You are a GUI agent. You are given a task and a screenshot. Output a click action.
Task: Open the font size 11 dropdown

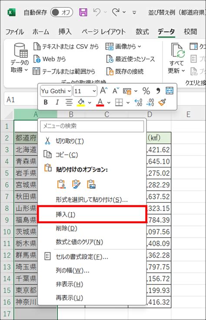click(x=85, y=91)
